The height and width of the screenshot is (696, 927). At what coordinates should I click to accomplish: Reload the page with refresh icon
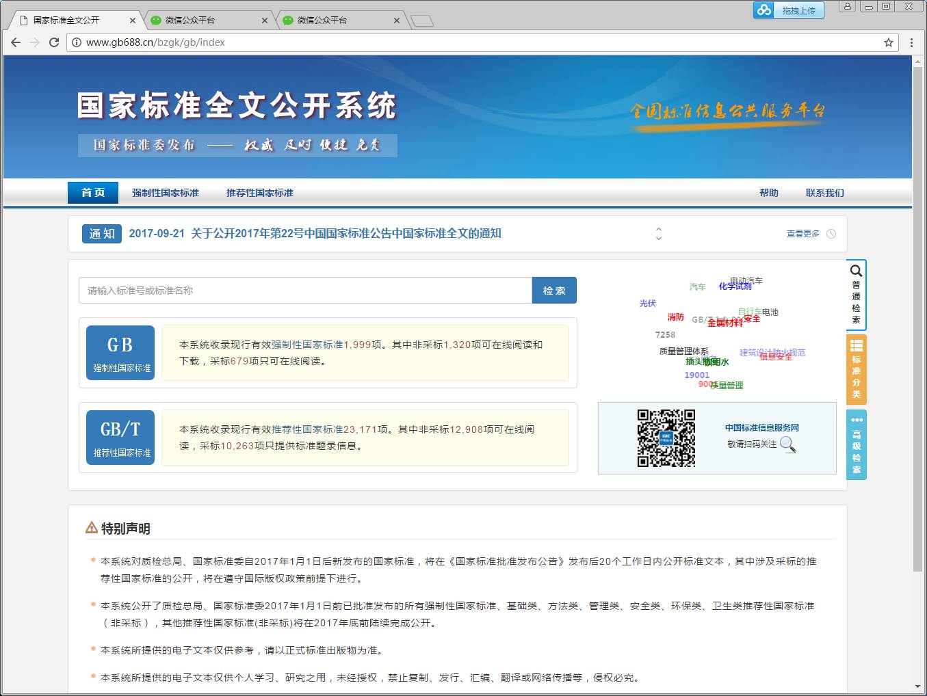[54, 42]
